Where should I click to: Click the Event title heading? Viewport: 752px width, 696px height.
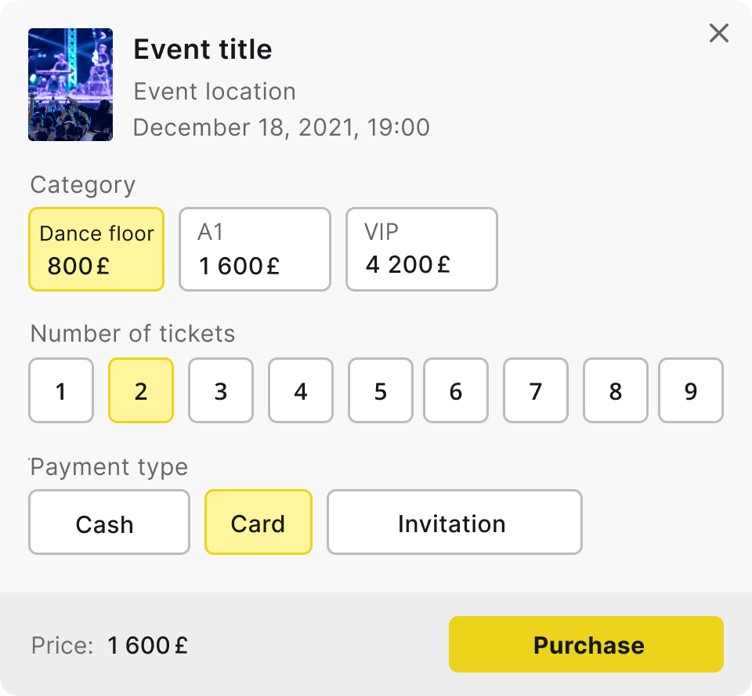203,49
